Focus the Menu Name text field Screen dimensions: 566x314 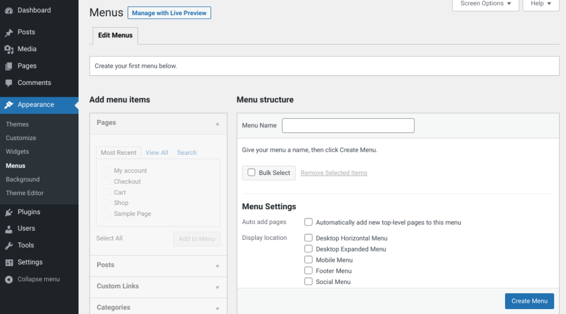pyautogui.click(x=348, y=125)
